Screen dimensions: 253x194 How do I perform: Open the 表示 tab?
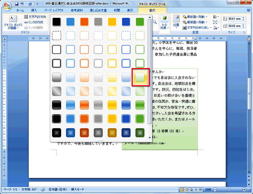130,10
